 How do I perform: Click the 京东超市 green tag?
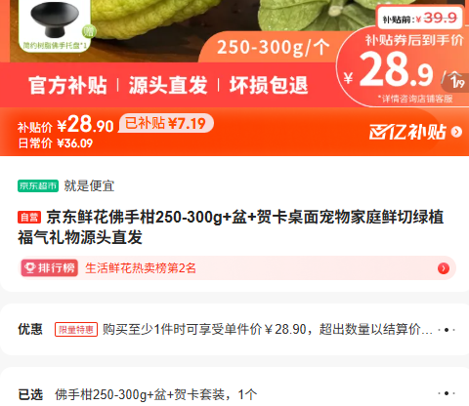click(x=38, y=185)
